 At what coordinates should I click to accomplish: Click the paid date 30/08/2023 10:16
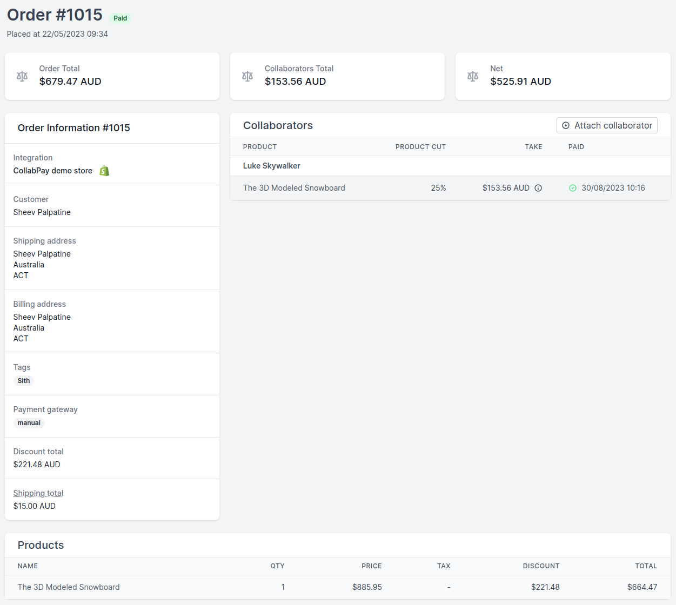click(x=613, y=188)
